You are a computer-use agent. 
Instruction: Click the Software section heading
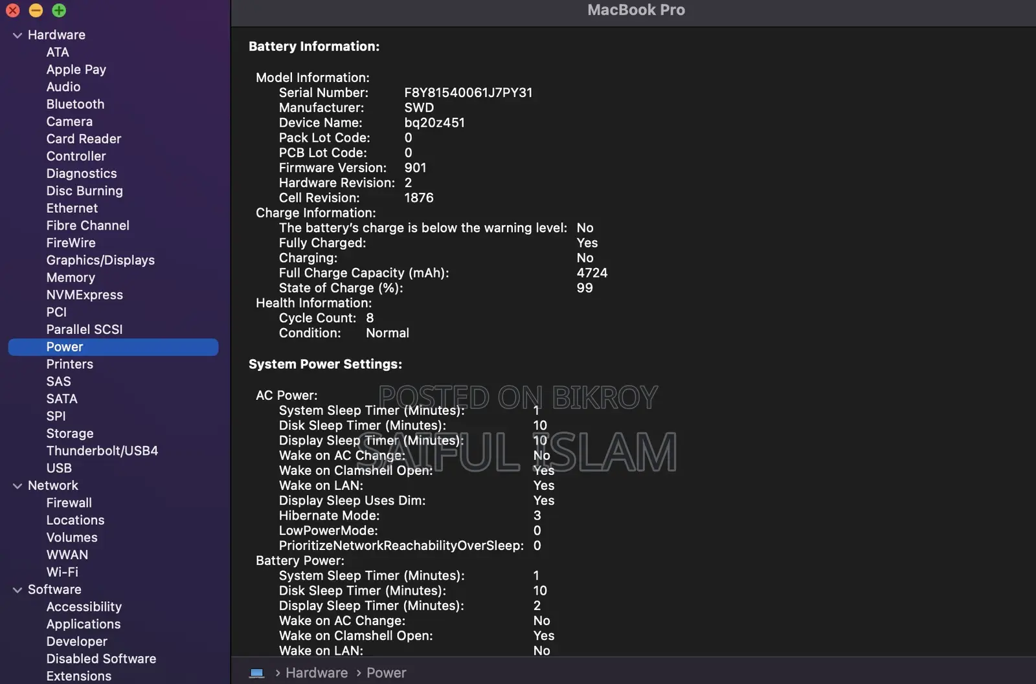click(54, 590)
